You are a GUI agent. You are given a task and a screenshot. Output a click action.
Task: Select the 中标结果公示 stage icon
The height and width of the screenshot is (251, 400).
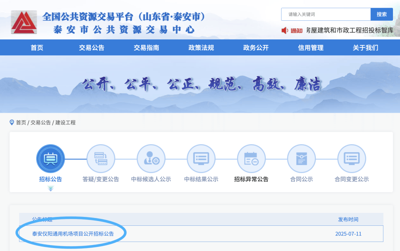pyautogui.click(x=201, y=158)
